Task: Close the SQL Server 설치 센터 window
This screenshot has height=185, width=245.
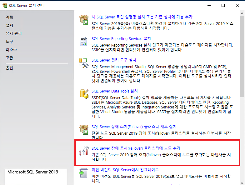Action: click(x=237, y=5)
